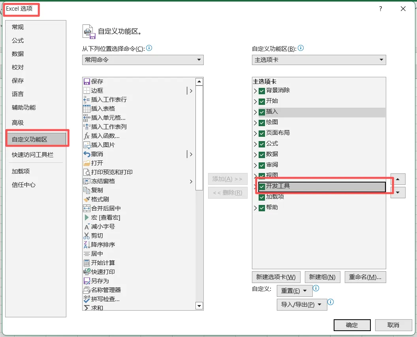
Task: Open the 常用命令 dropdown
Action: coord(143,60)
